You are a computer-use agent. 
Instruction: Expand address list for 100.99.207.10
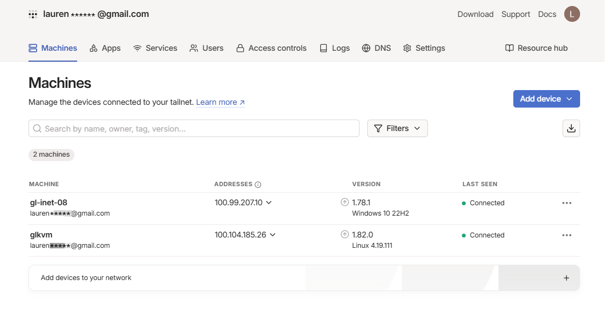(x=269, y=203)
